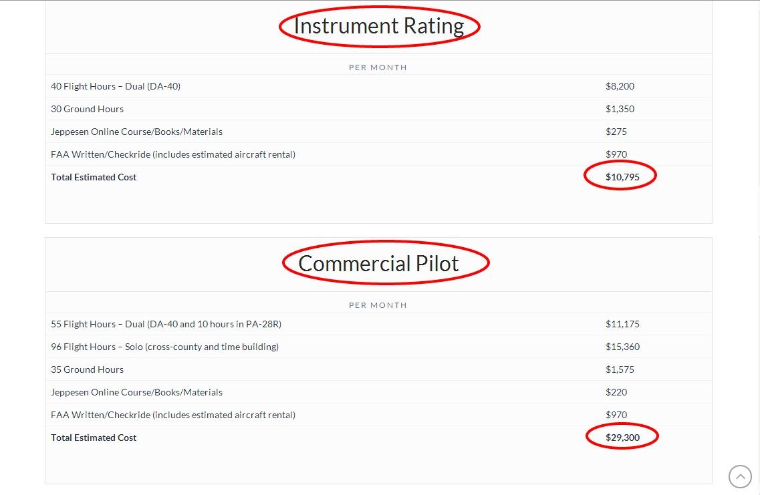
Task: Click the $1,575 price value
Action: 620,369
